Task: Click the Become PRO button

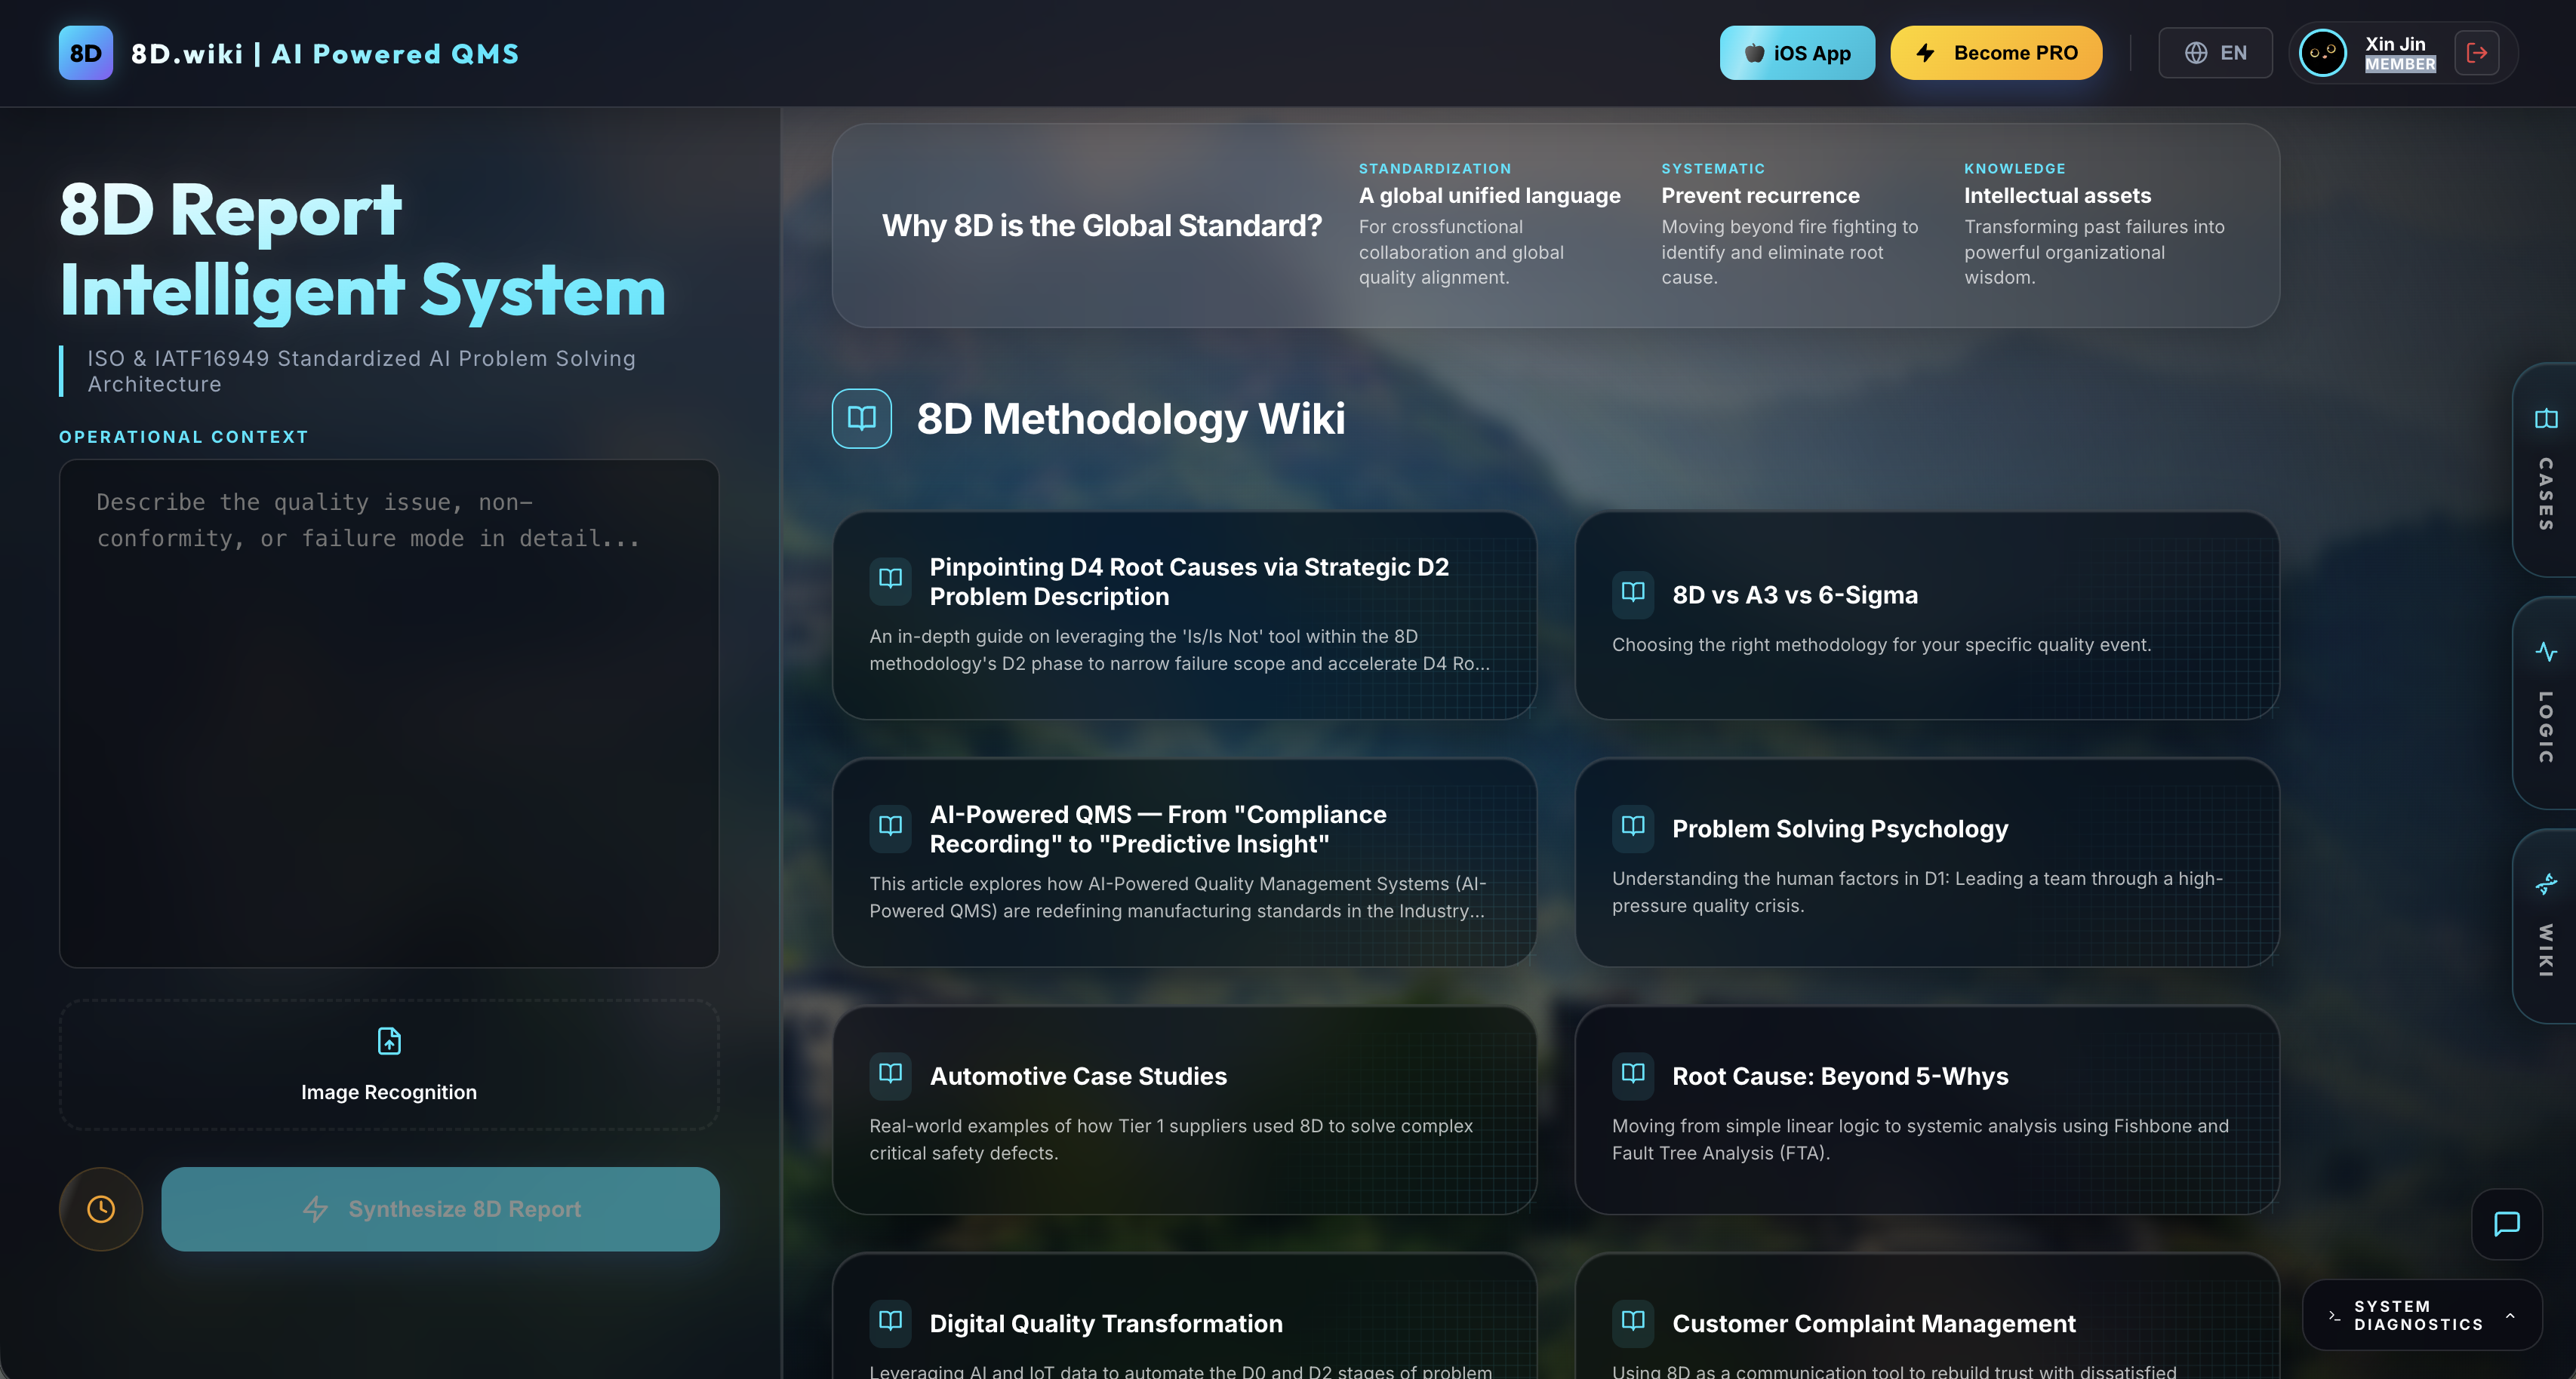Action: pyautogui.click(x=1996, y=53)
